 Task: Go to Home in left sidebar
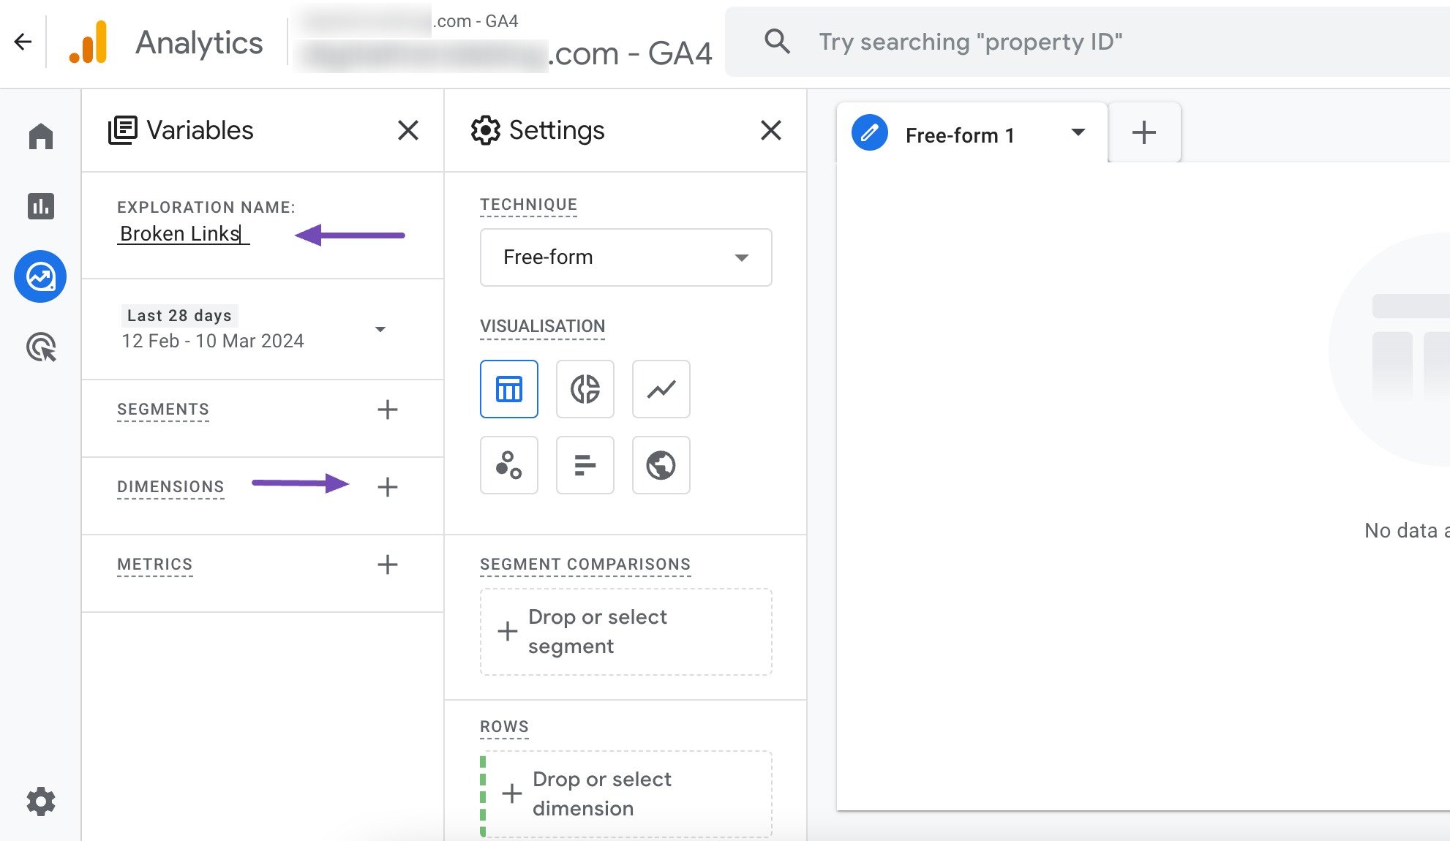[x=40, y=136]
